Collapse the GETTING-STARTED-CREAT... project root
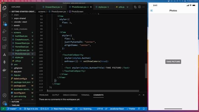The image size is (199, 112). coord(22,12)
